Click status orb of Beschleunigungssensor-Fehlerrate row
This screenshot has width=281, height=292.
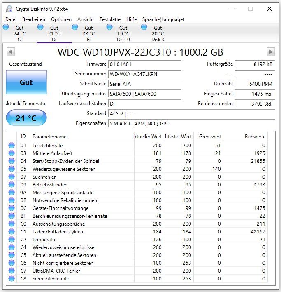(12, 216)
